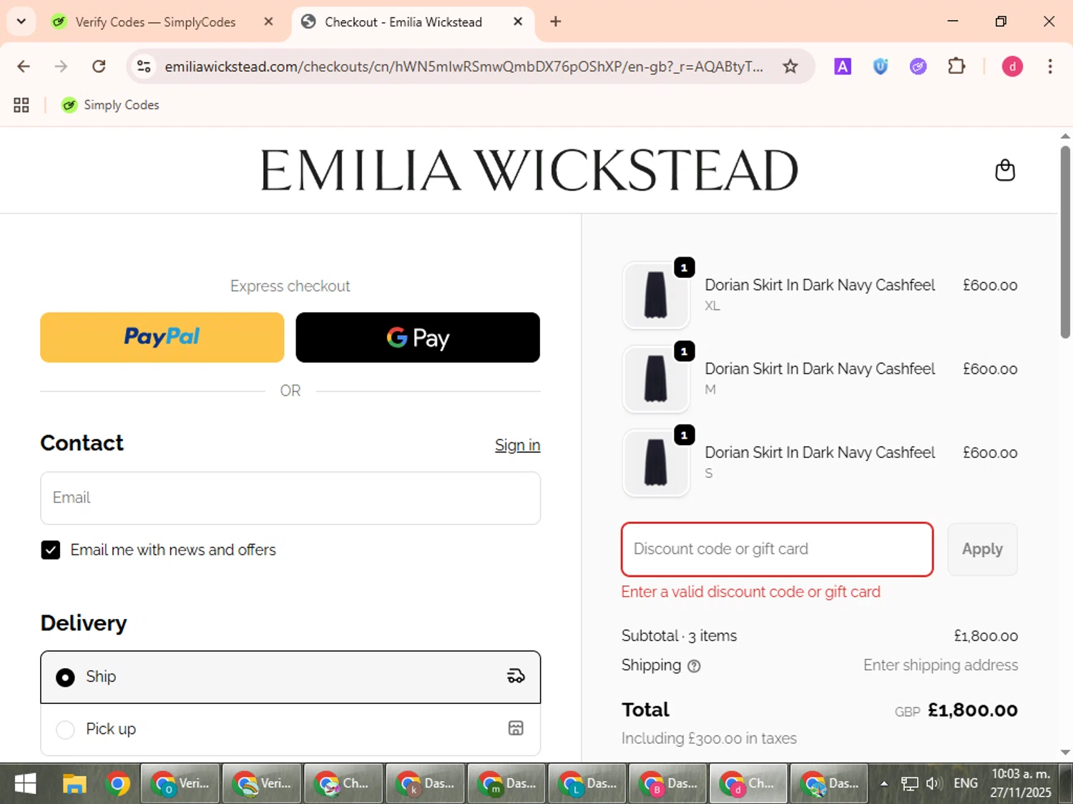Click the Shipping help question mark icon

pos(694,666)
